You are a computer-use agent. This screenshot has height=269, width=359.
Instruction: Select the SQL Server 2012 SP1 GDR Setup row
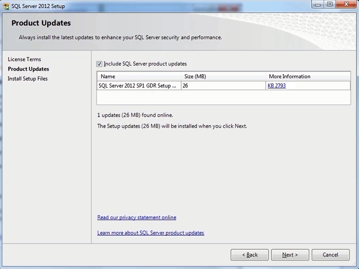[x=223, y=86]
